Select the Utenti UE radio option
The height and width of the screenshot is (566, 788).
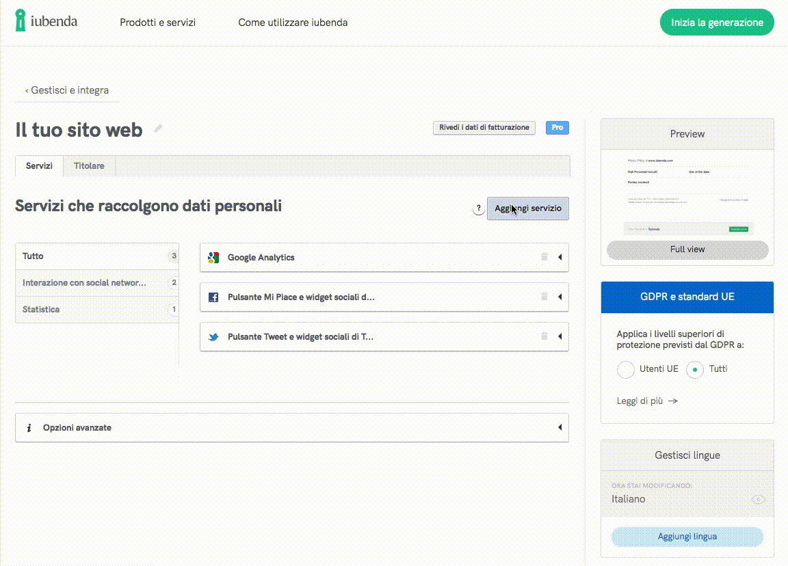pyautogui.click(x=626, y=369)
